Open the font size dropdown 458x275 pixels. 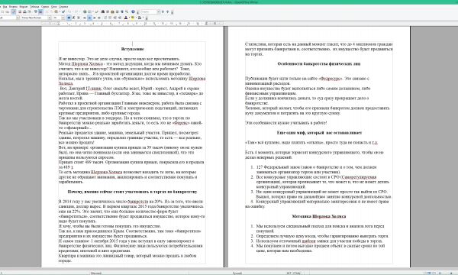pyautogui.click(x=63, y=18)
